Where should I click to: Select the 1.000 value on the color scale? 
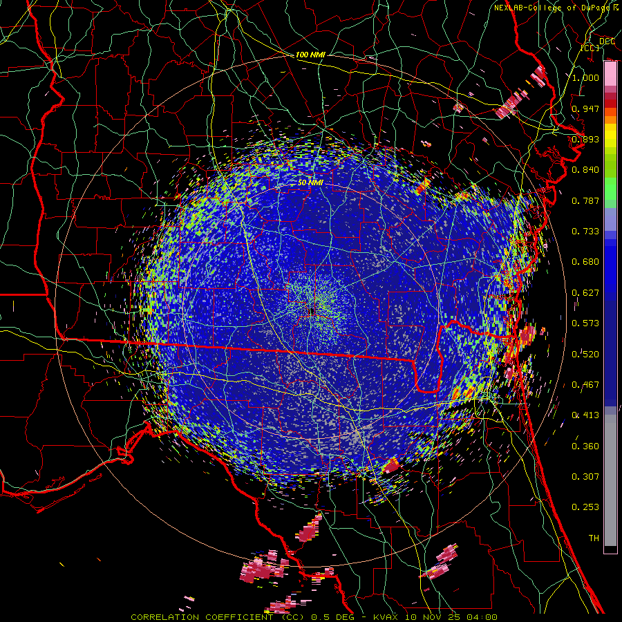(585, 77)
